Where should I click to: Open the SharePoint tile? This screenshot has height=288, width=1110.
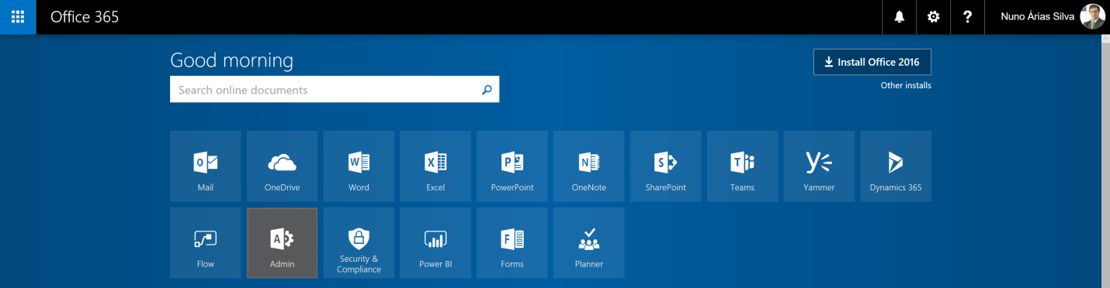(x=667, y=166)
